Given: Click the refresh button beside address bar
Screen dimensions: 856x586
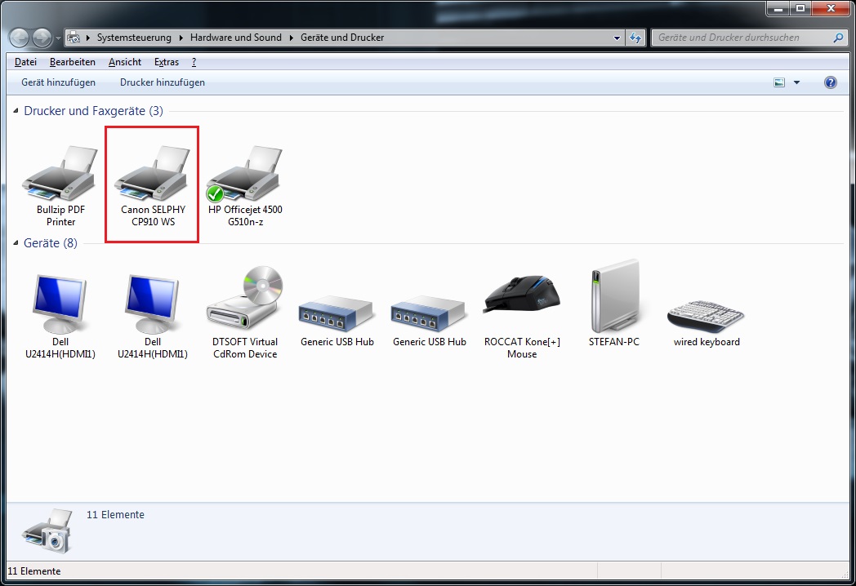Looking at the screenshot, I should click(x=635, y=38).
